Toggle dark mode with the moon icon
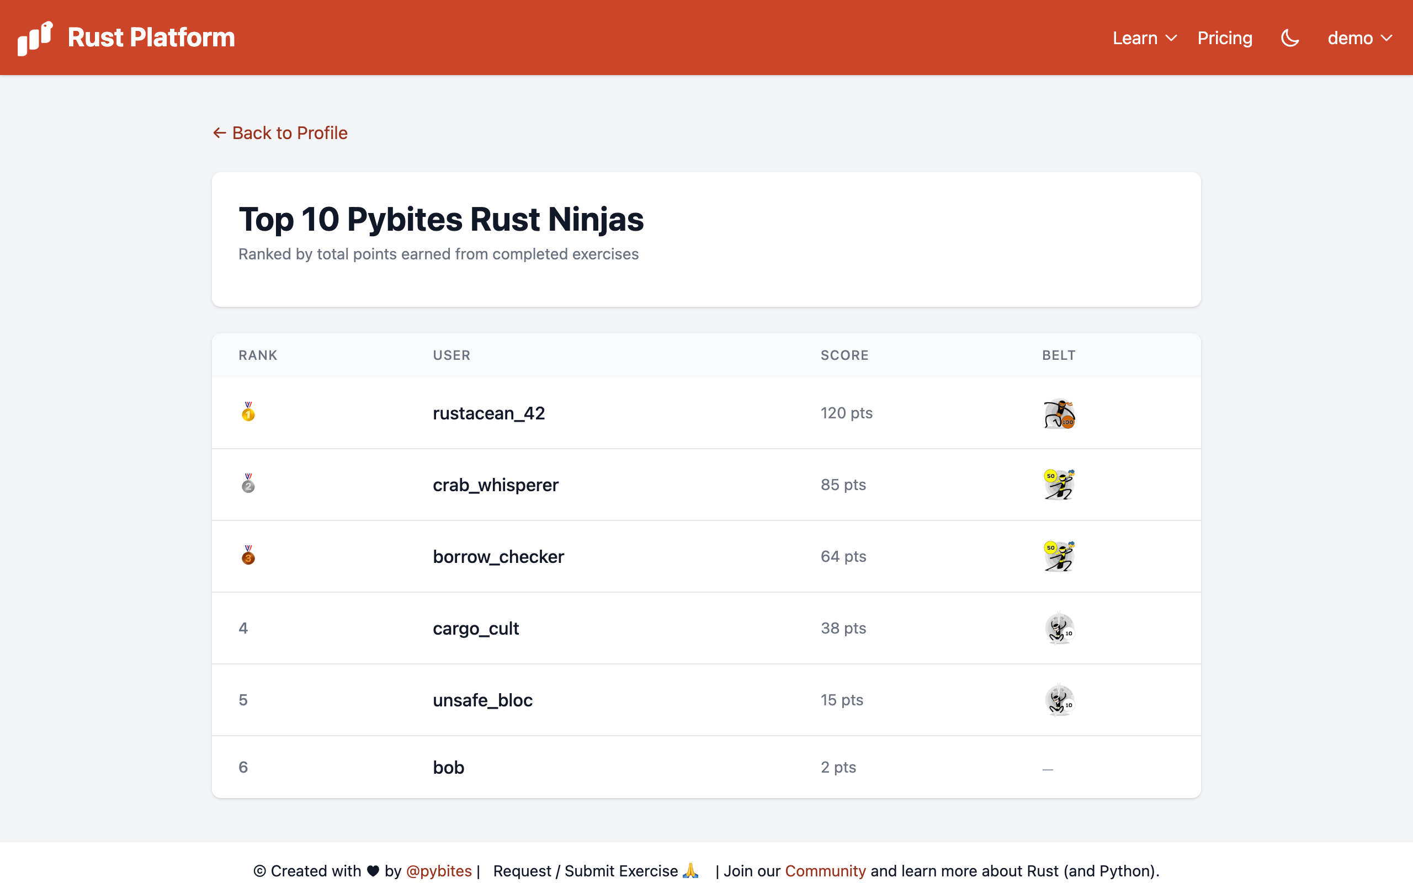 click(x=1289, y=39)
